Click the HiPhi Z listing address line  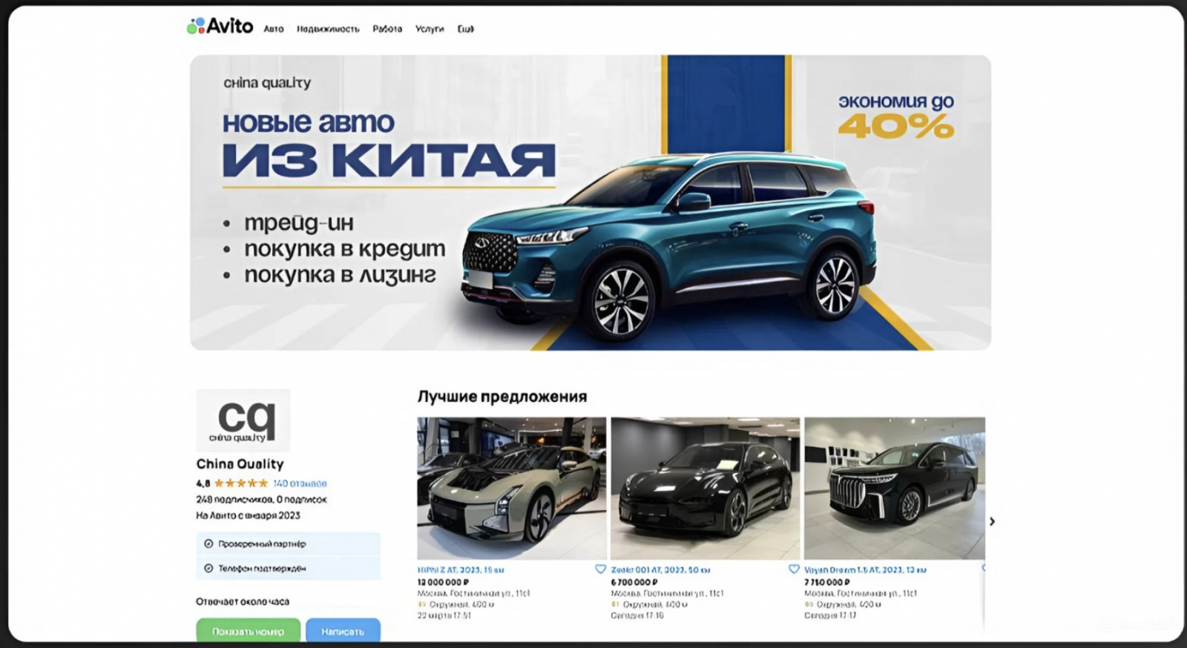tap(473, 593)
